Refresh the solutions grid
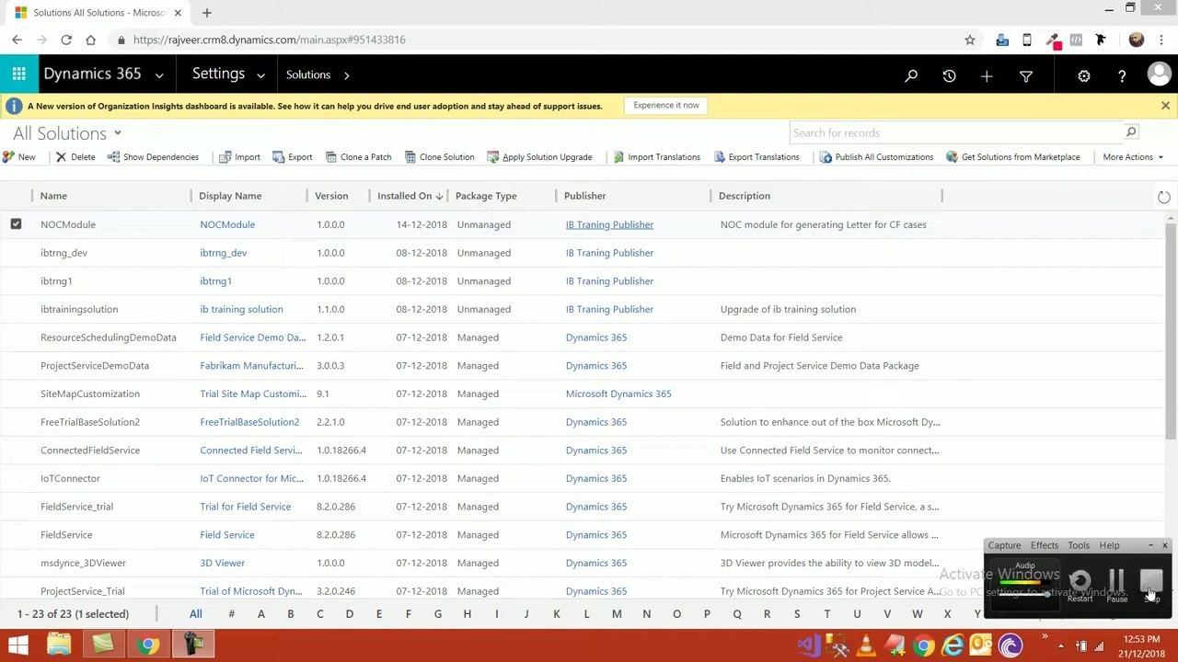This screenshot has height=662, width=1178. [x=1164, y=197]
